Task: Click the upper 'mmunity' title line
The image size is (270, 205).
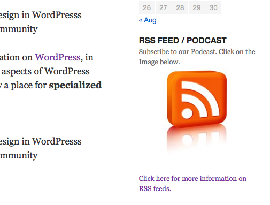Action: [19, 29]
